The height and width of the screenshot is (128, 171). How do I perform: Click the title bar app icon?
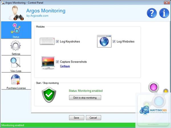[3, 3]
